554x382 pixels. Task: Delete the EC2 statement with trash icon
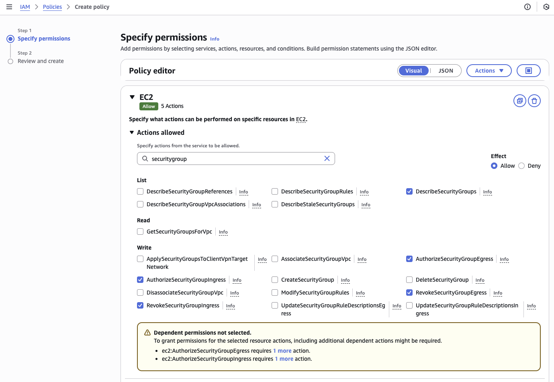tap(534, 101)
